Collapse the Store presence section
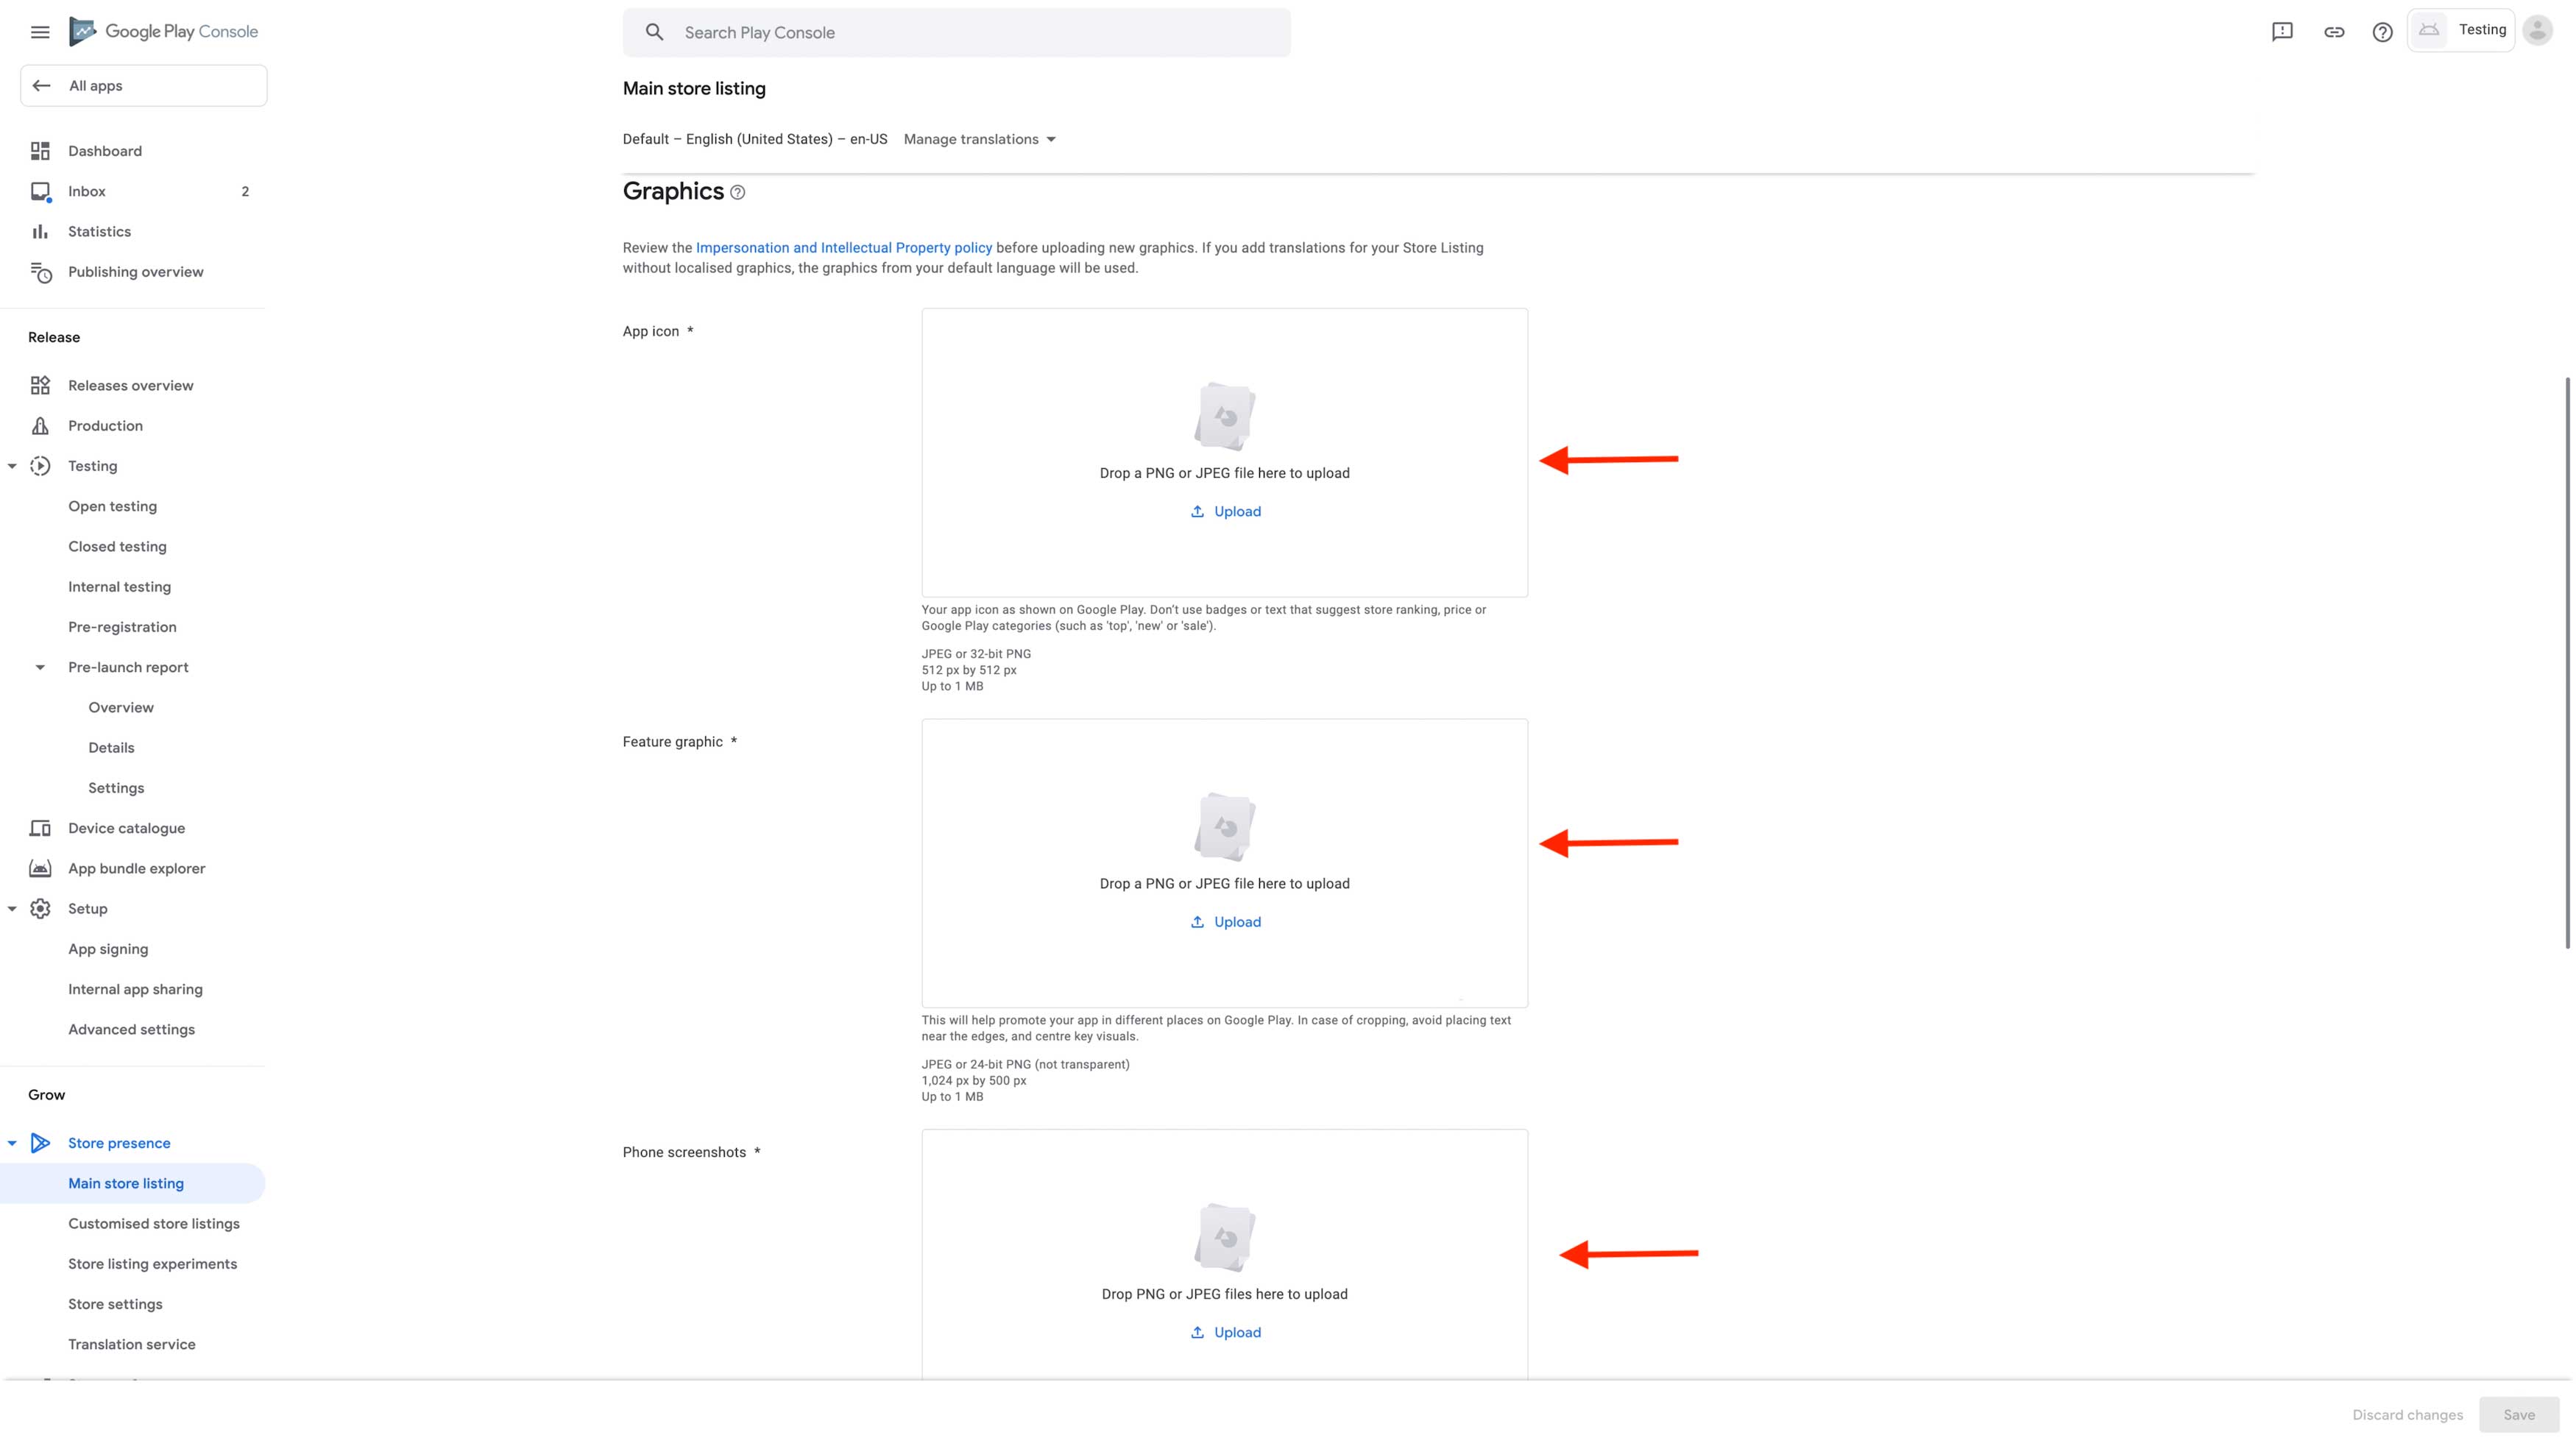The height and width of the screenshot is (1449, 2576). coord(12,1143)
